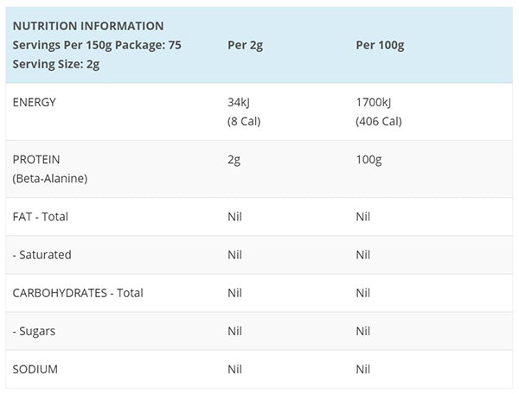Select the 100g protein value
The image size is (519, 394).
coord(368,160)
